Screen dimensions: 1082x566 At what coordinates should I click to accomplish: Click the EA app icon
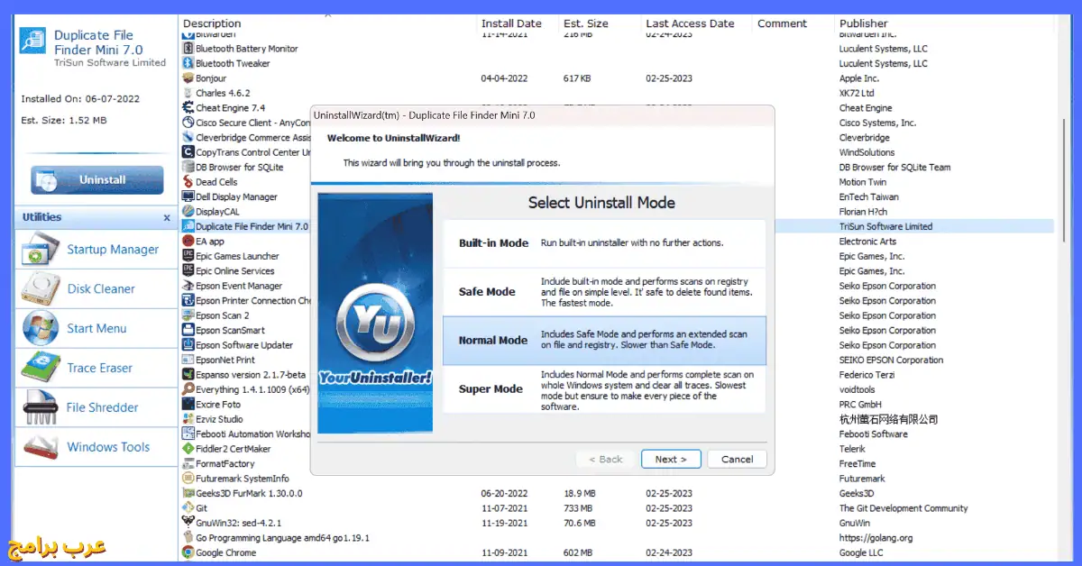(x=188, y=242)
